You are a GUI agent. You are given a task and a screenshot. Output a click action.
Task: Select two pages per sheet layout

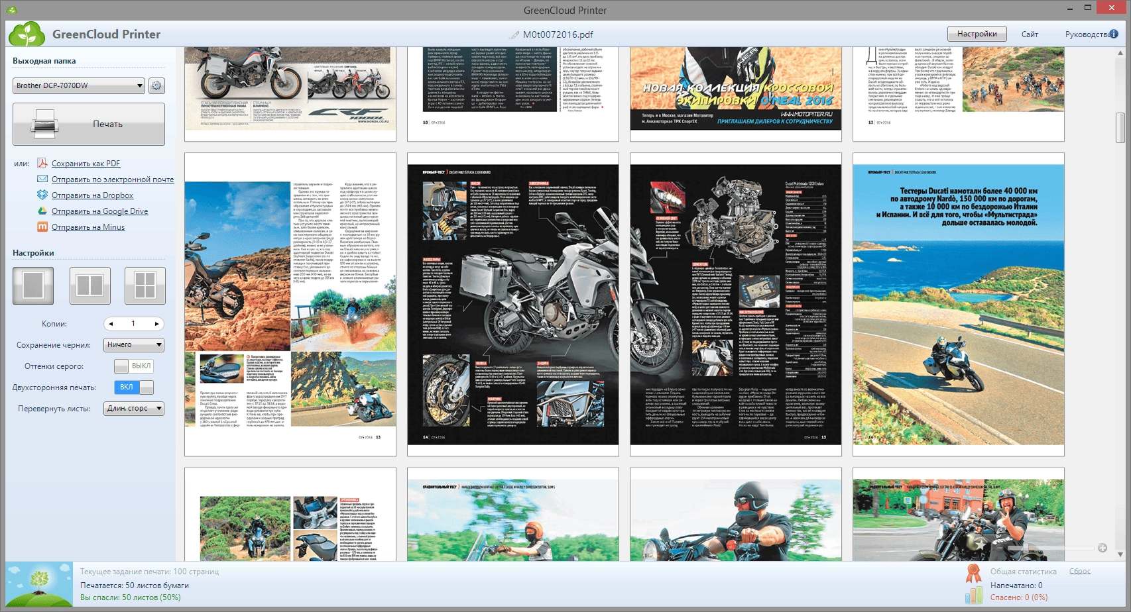89,285
